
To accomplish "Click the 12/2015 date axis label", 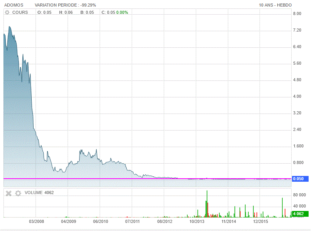I will tap(261, 221).
